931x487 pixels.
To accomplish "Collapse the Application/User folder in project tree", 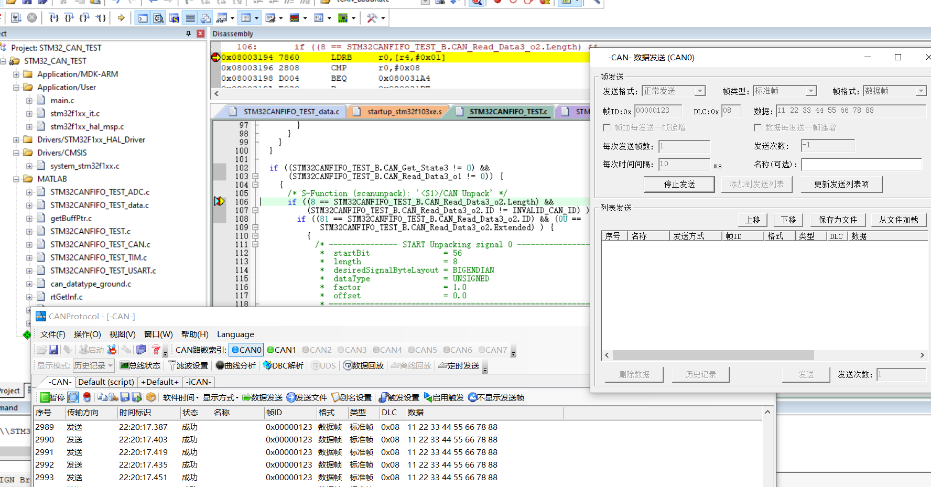I will pos(16,88).
